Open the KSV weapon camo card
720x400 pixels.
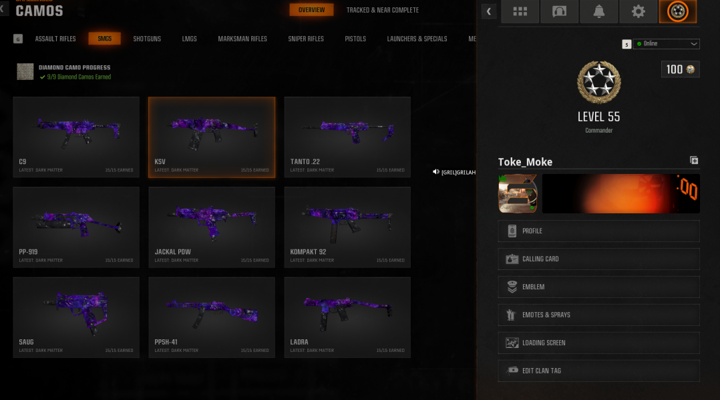pyautogui.click(x=212, y=137)
